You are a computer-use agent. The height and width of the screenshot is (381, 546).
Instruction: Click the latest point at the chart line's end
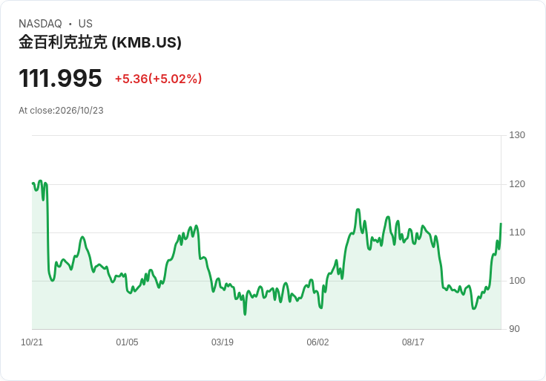501,224
